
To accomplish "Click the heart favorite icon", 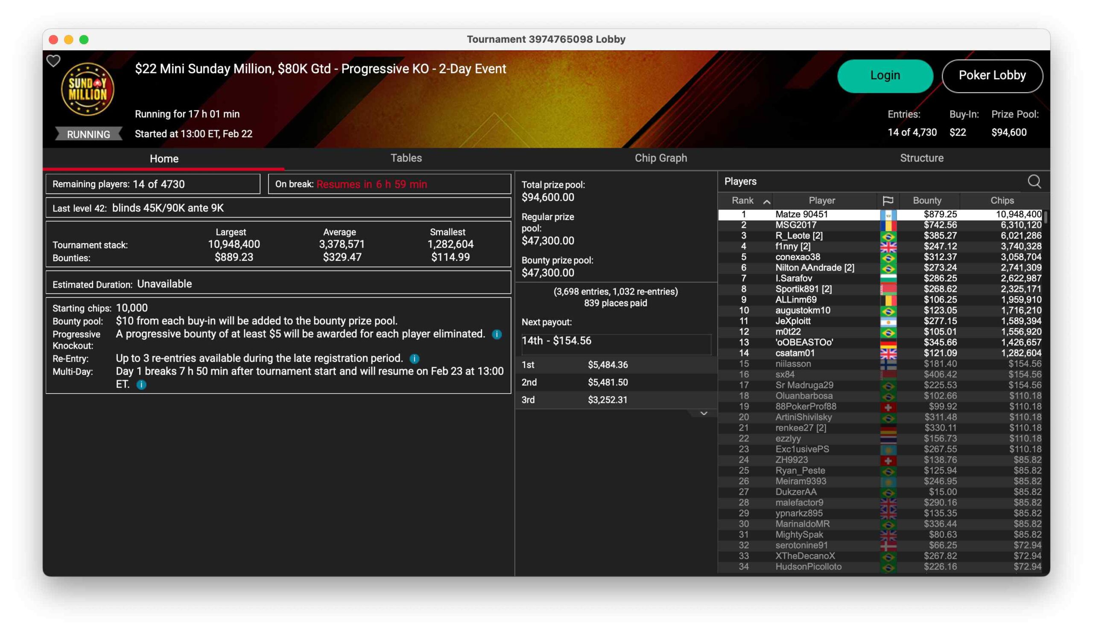I will 53,61.
